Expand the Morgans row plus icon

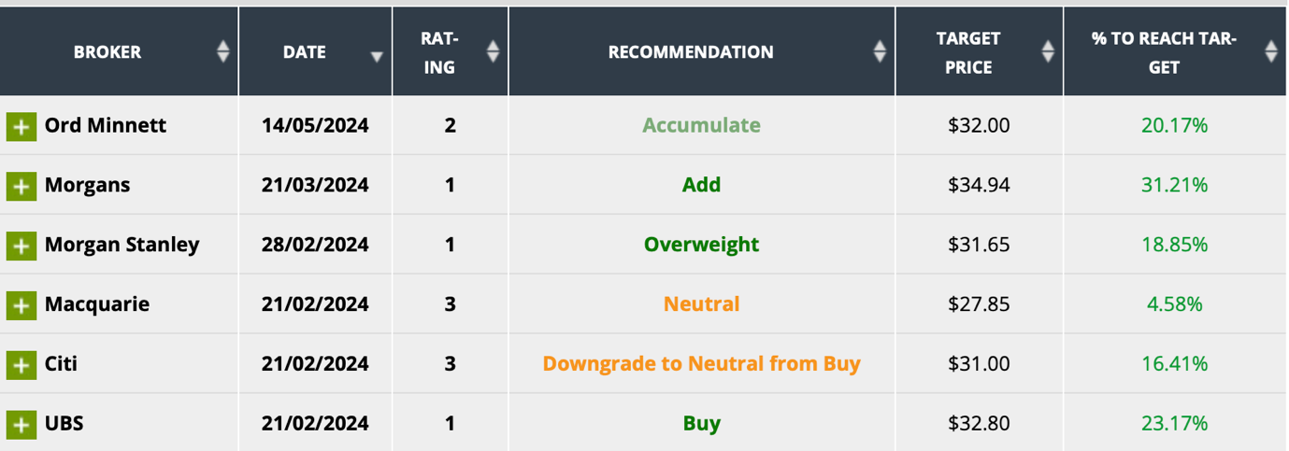[x=21, y=186]
